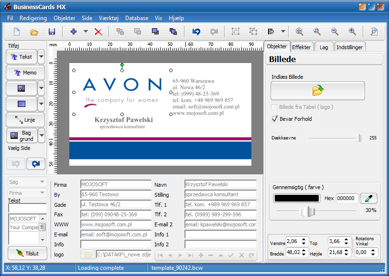Click the black Gennemsigtig color swatch
Screen dimensions: 389x276
pos(297,198)
